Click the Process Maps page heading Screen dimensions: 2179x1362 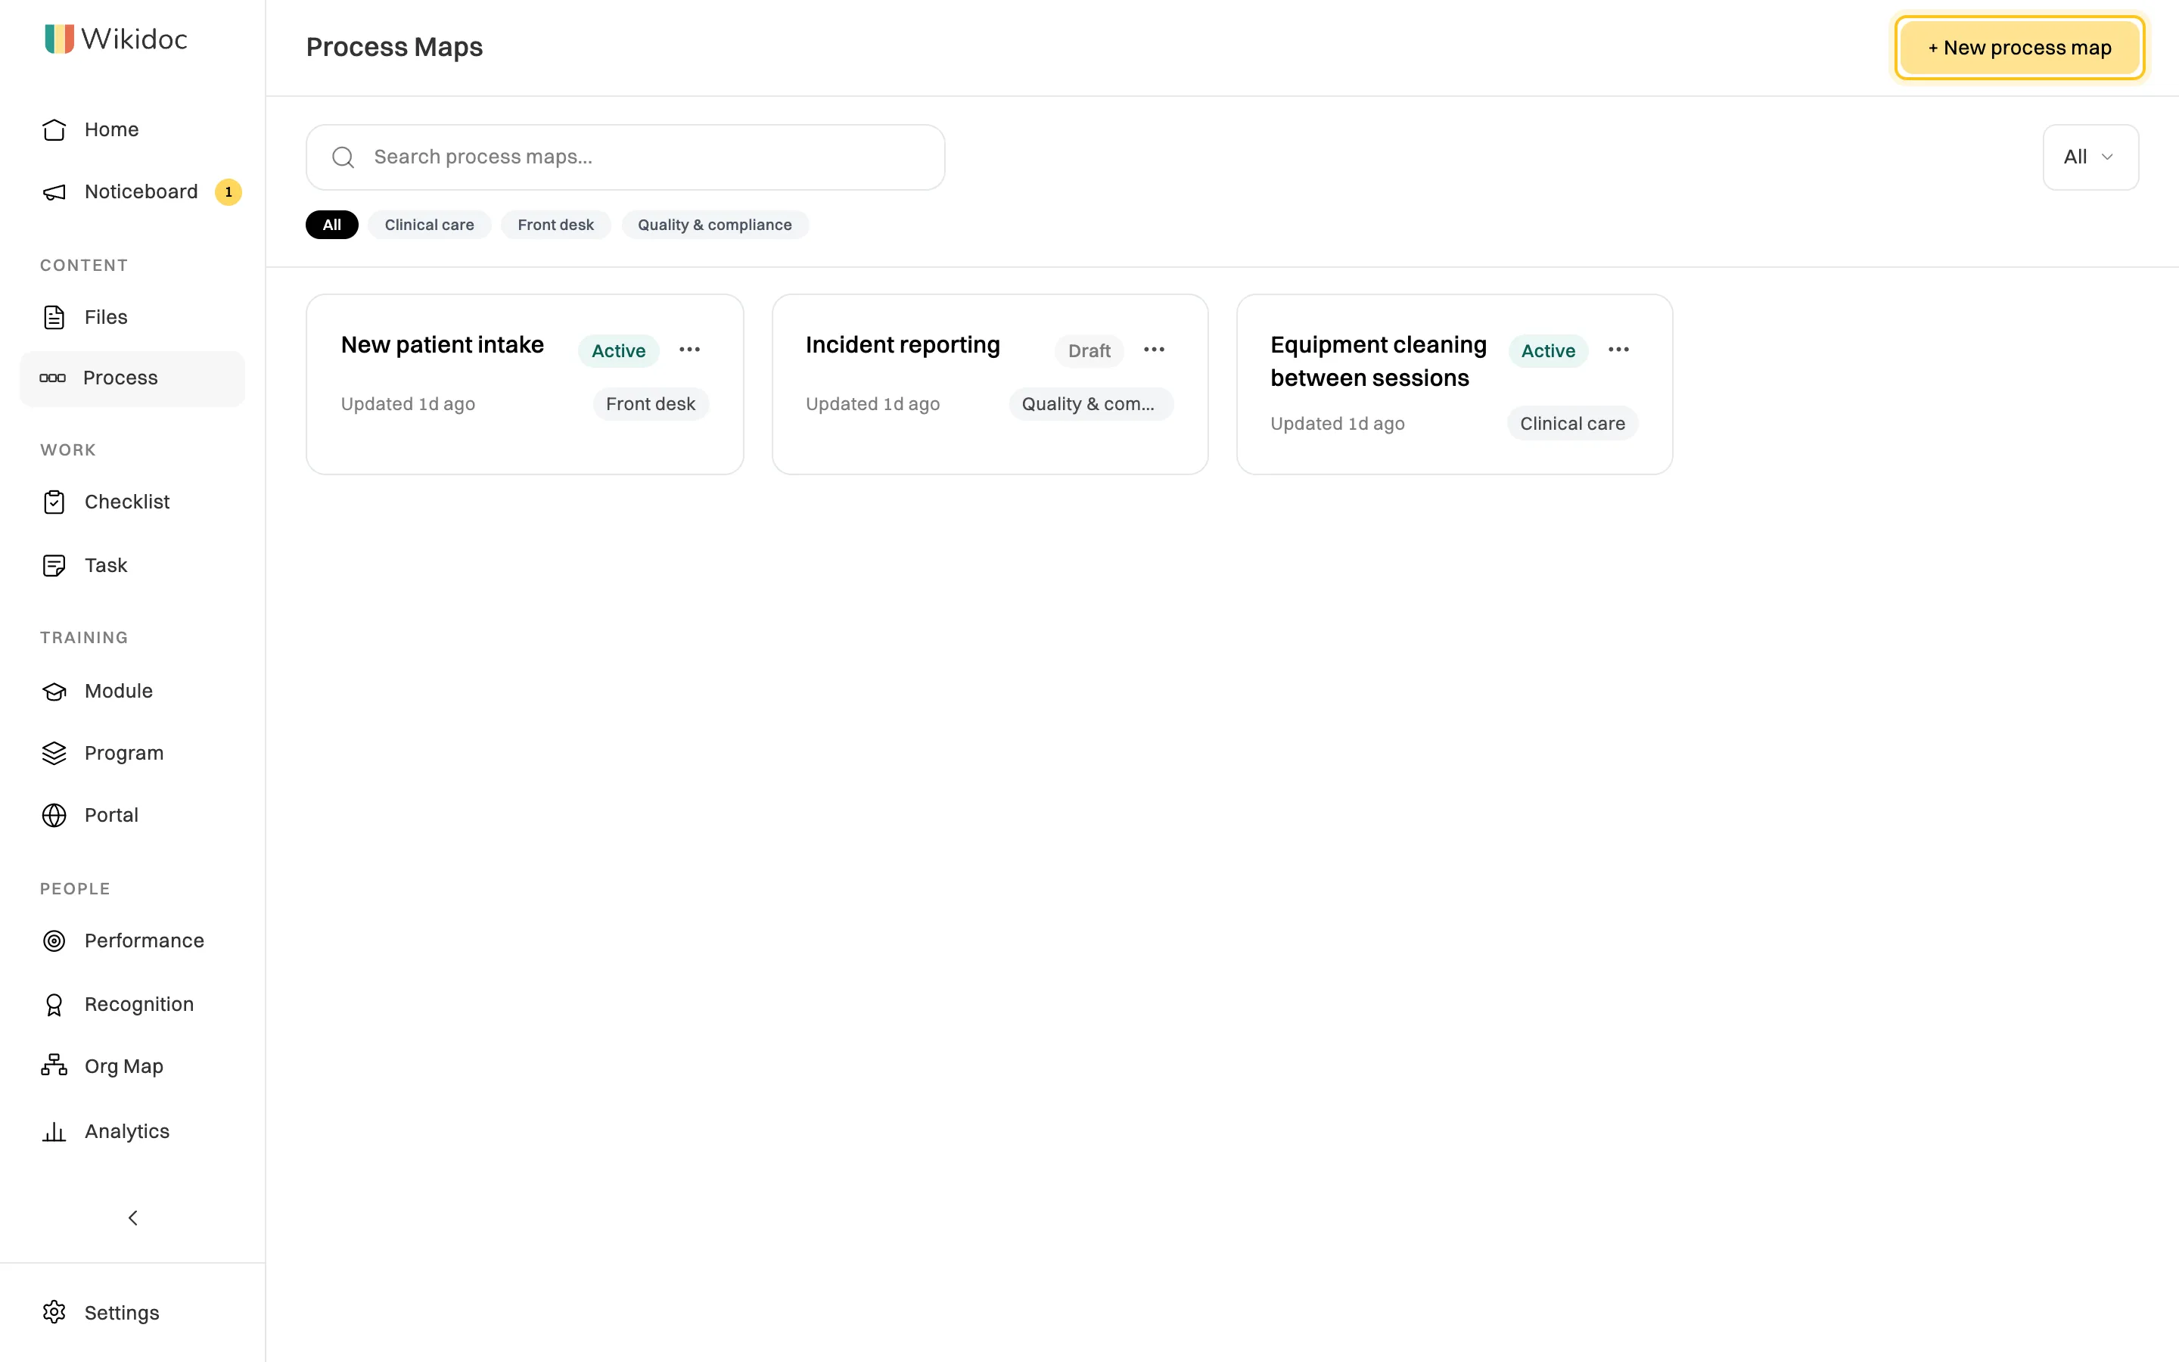(394, 47)
